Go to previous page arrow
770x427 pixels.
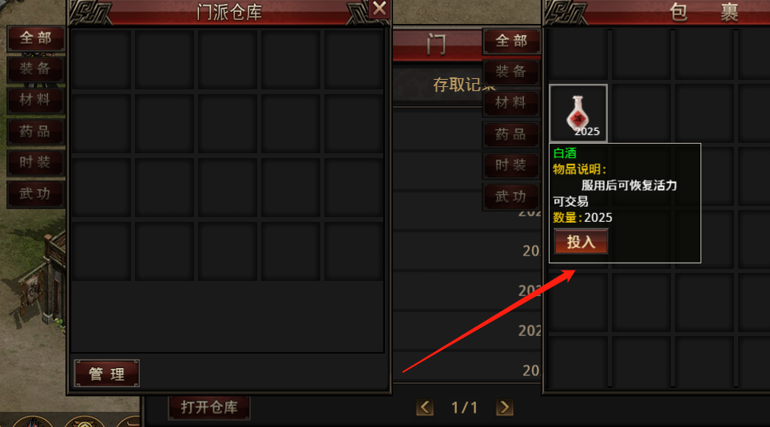tap(425, 407)
